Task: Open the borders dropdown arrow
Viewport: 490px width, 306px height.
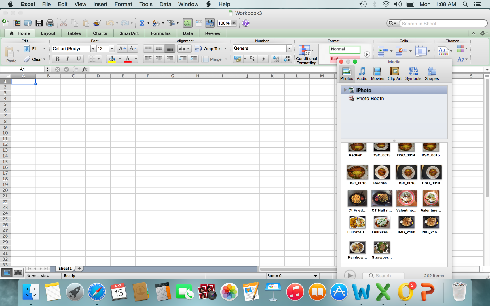Action: tap(98, 59)
